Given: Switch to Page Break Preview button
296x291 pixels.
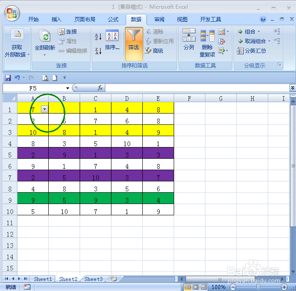Looking at the screenshot, I should click(204, 287).
